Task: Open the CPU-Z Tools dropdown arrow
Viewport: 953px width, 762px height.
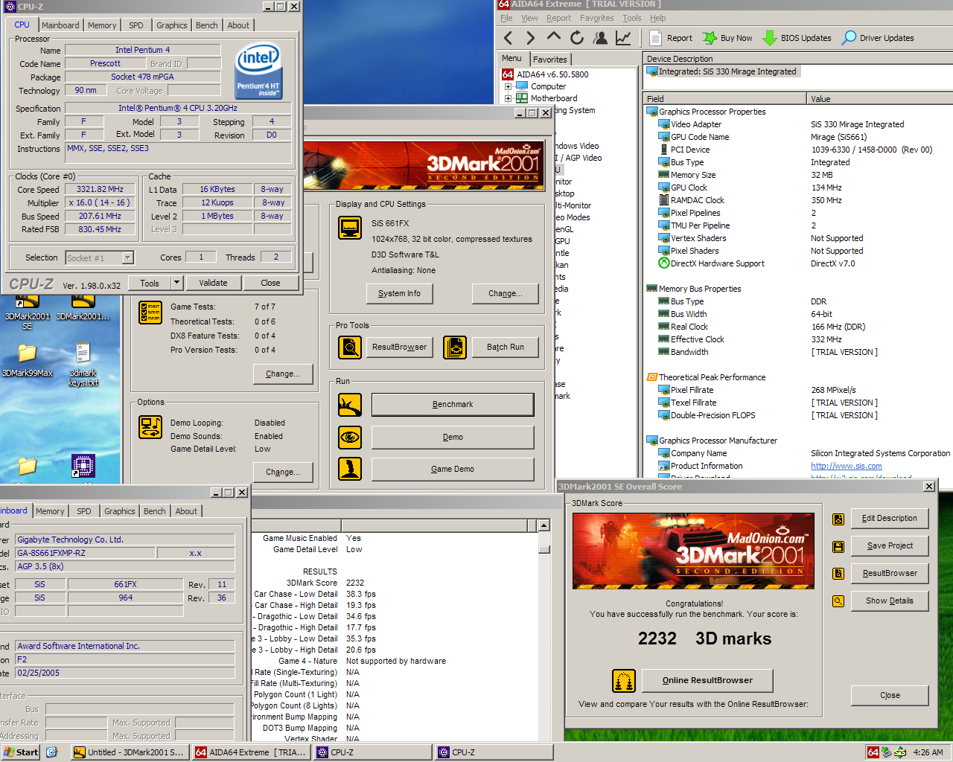Action: click(176, 283)
